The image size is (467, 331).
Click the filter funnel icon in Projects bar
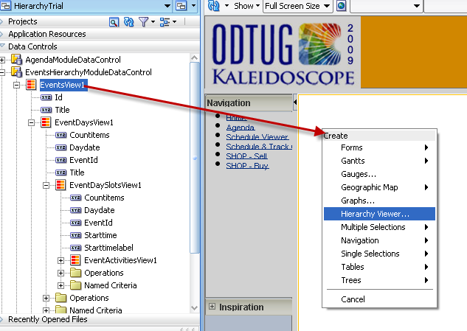click(x=144, y=21)
